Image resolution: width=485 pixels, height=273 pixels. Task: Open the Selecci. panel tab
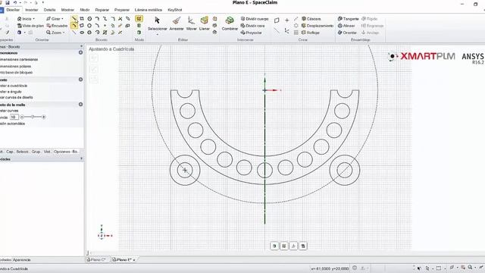click(x=22, y=152)
